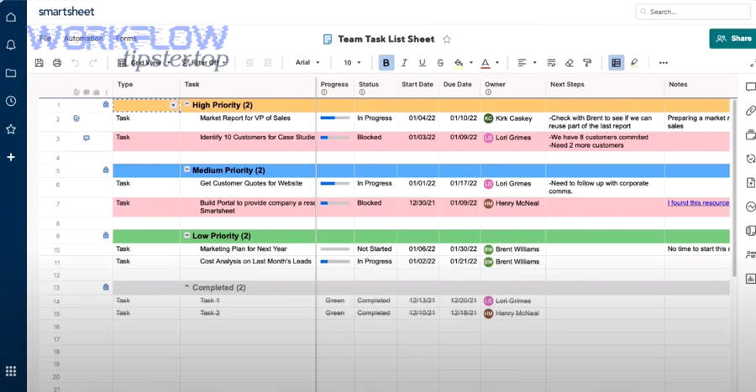Image resolution: width=756 pixels, height=392 pixels.
Task: Open the fill color dropdown arrow
Action: [x=471, y=63]
